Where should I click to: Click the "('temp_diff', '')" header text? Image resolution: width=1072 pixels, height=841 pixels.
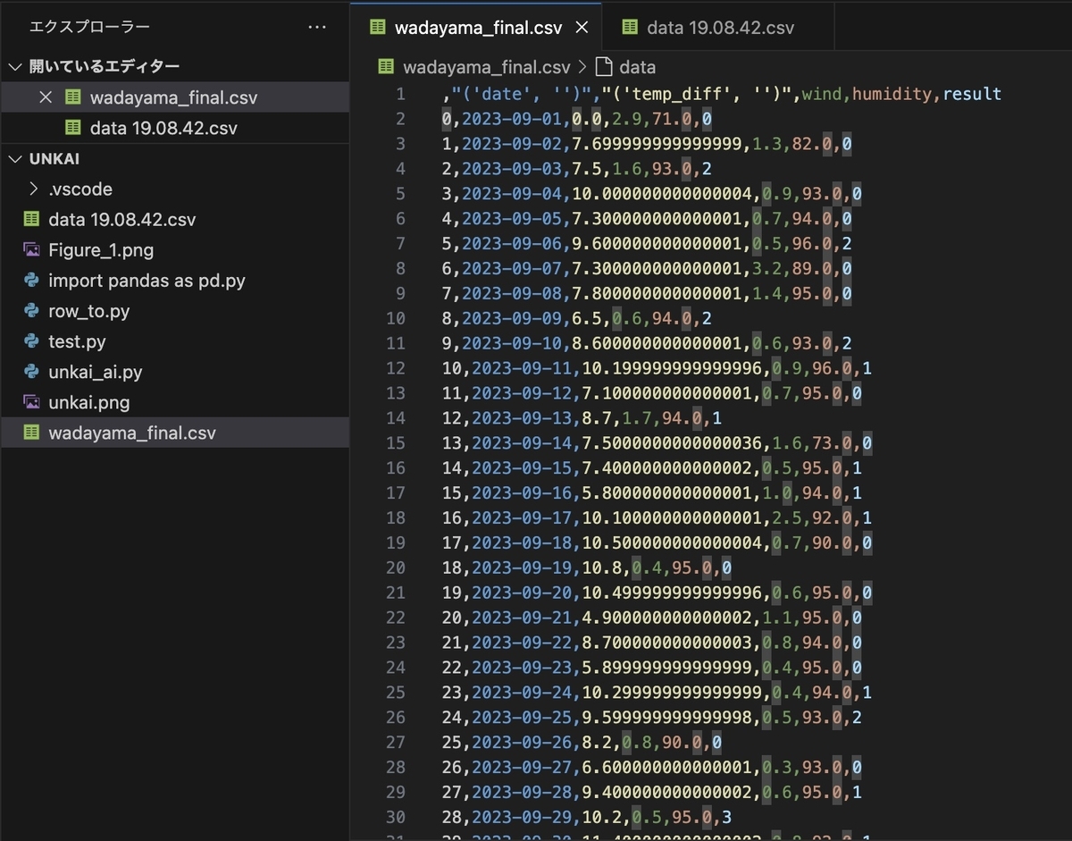tap(697, 94)
